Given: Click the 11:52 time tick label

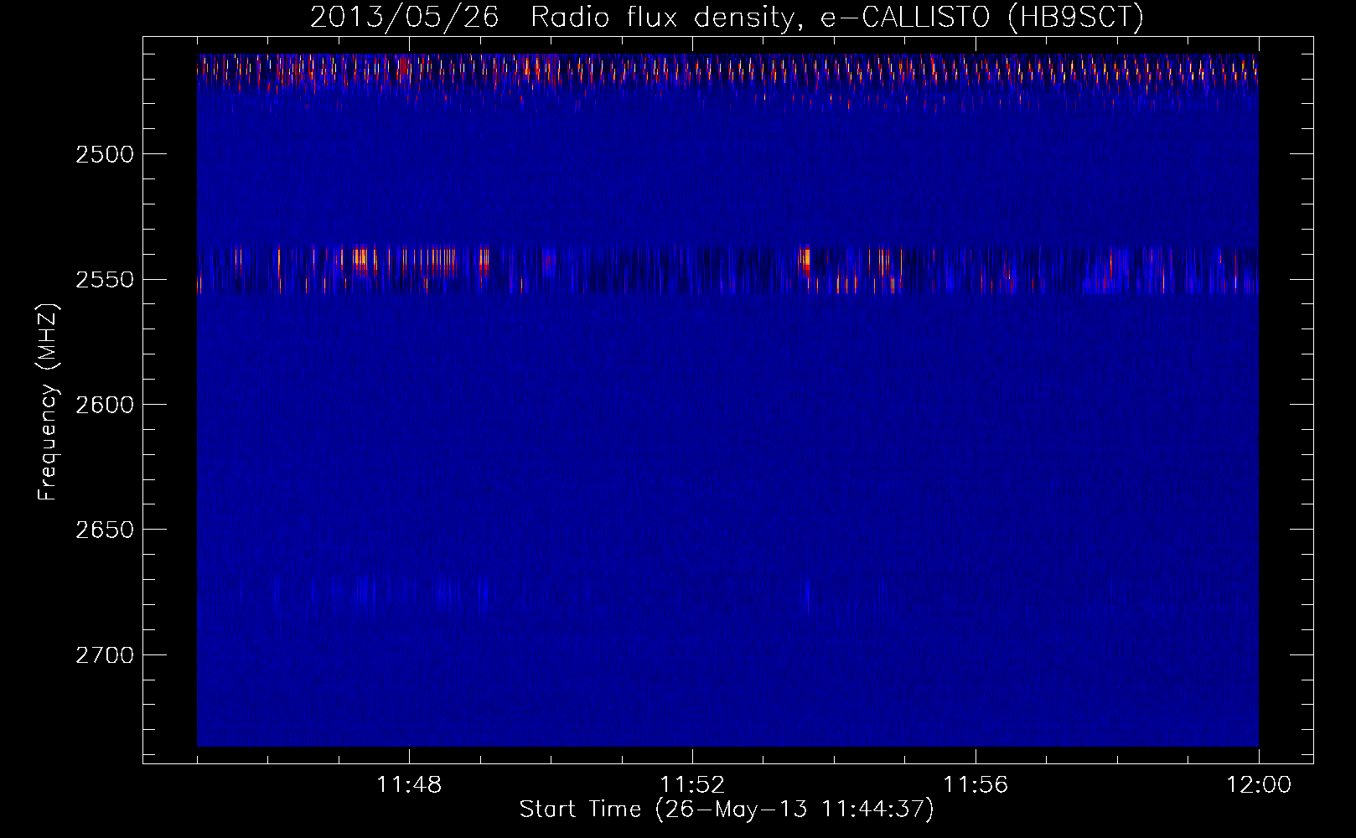Looking at the screenshot, I should click(692, 785).
